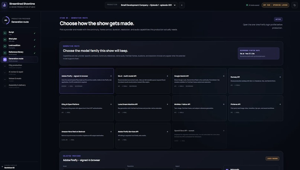Select the recommended fal.ai Veo 3.1 Lite route
The width and height of the screenshot is (300, 170).
click(258, 53)
